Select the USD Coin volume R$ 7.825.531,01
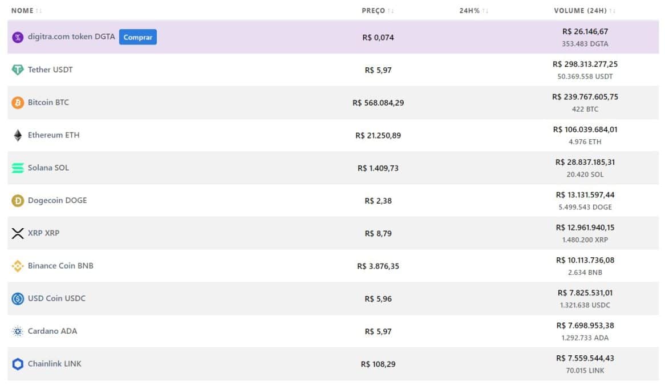 (x=585, y=293)
